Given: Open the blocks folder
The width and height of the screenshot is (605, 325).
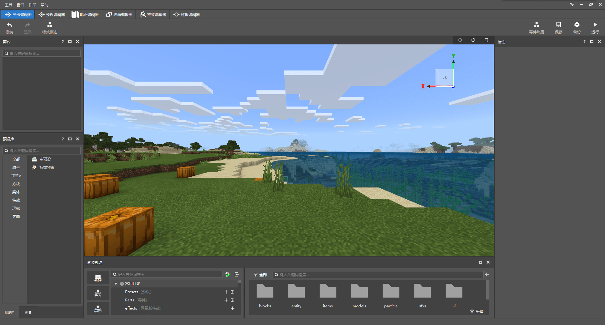Looking at the screenshot, I should coord(265,296).
